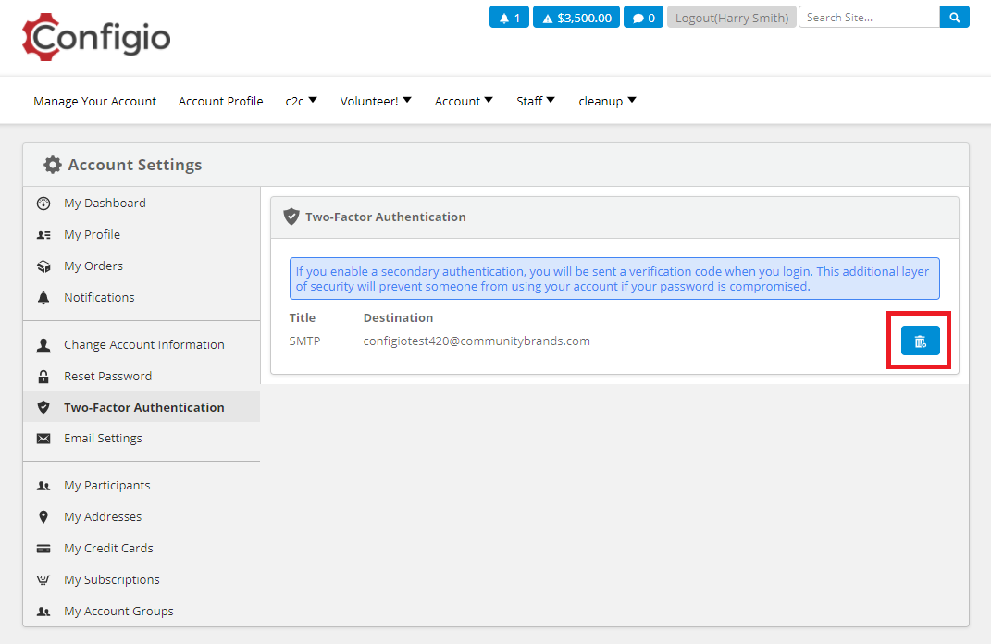991x644 pixels.
Task: Click the Email Settings envelope icon
Action: [43, 439]
